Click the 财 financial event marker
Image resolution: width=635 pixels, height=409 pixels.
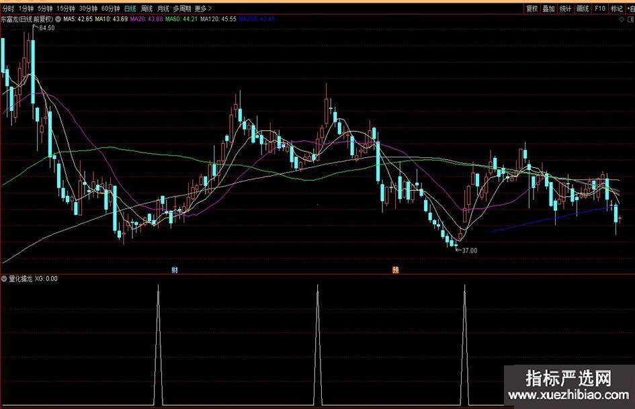pyautogui.click(x=175, y=270)
